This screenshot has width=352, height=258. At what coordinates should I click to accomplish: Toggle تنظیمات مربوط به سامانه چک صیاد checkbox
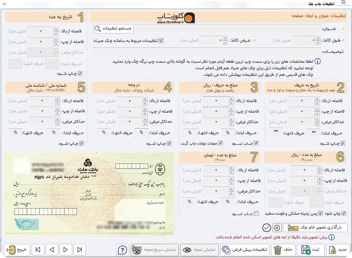[x=161, y=40]
